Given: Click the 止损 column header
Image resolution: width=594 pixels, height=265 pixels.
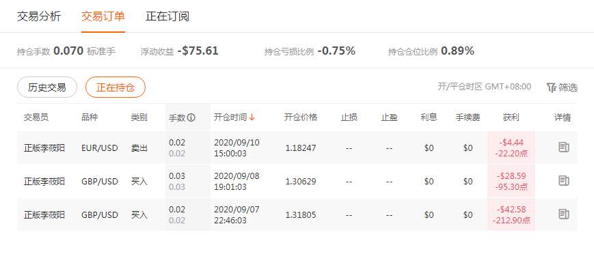Looking at the screenshot, I should (x=349, y=117).
